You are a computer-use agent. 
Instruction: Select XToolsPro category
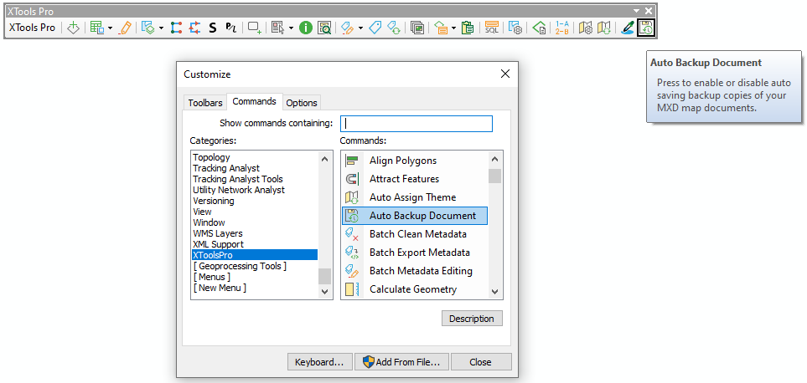click(x=255, y=255)
